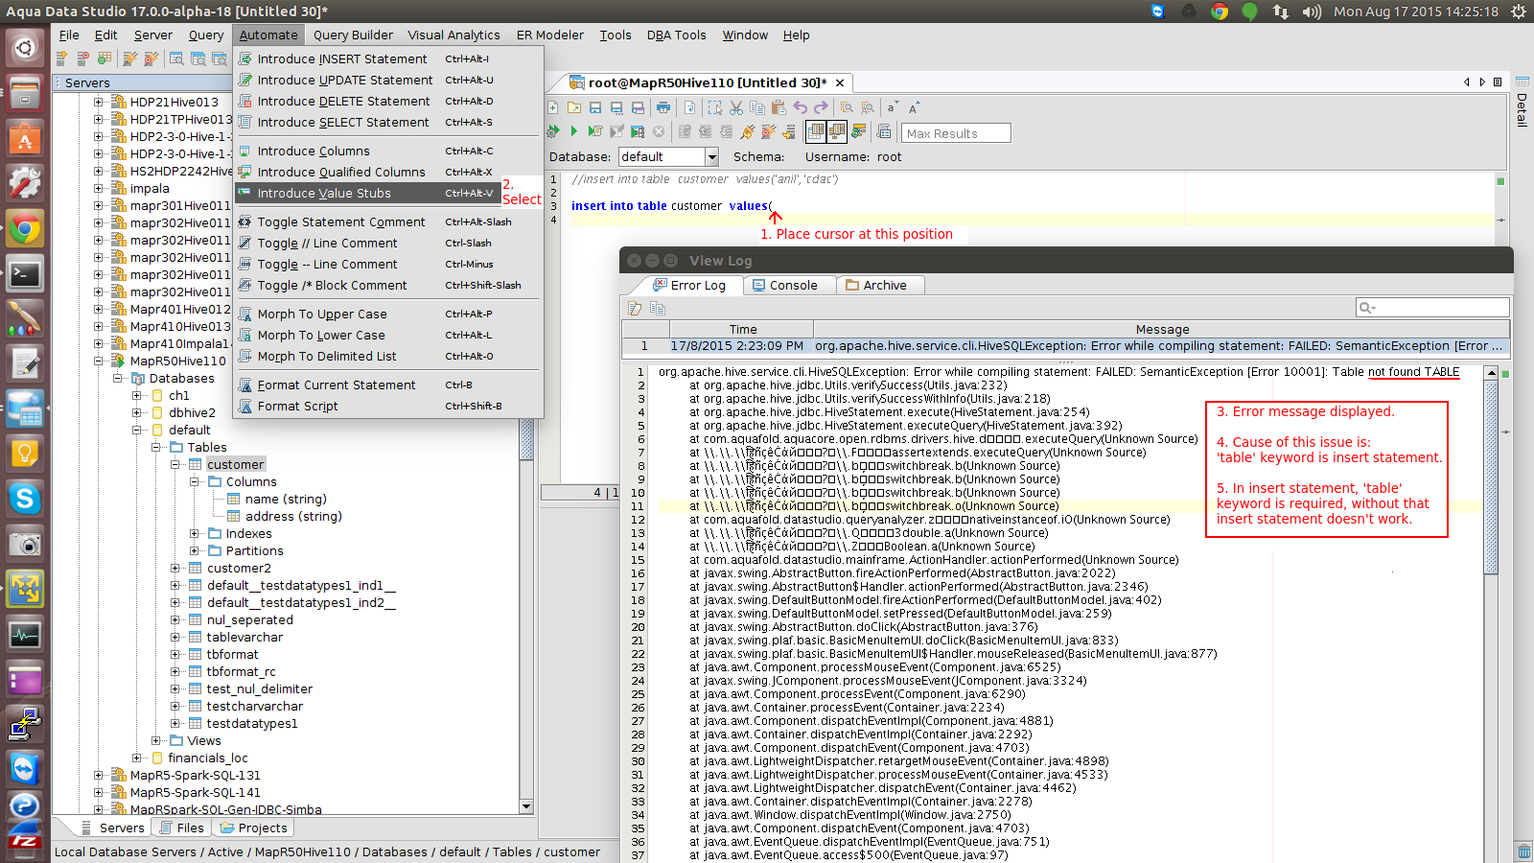Select the tablevarchar table in tree
The width and height of the screenshot is (1534, 863).
pyautogui.click(x=244, y=638)
